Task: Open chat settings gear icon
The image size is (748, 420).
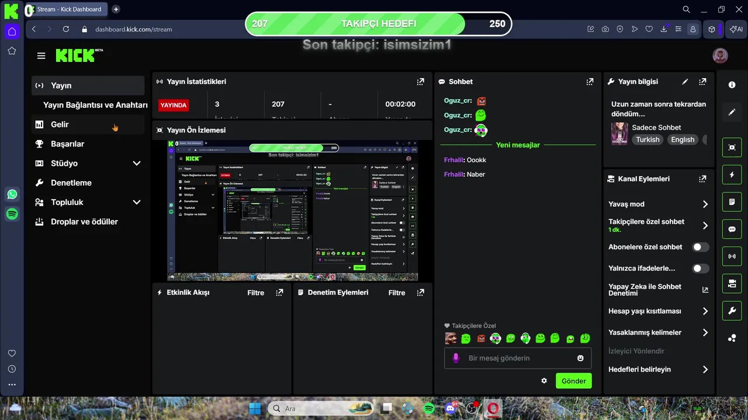Action: pos(544,381)
